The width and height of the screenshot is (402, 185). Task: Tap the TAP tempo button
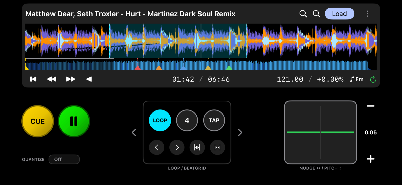214,120
